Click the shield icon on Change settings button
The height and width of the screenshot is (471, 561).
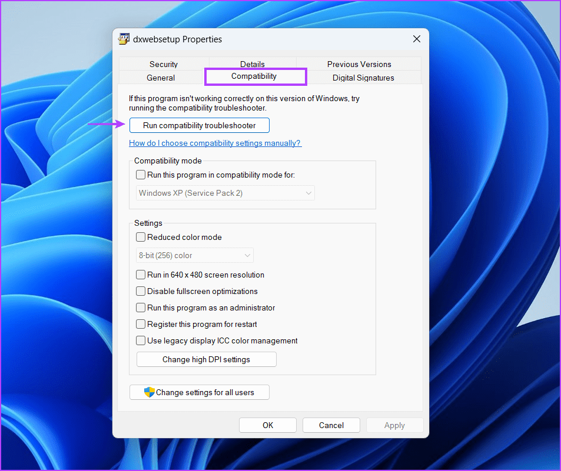150,392
